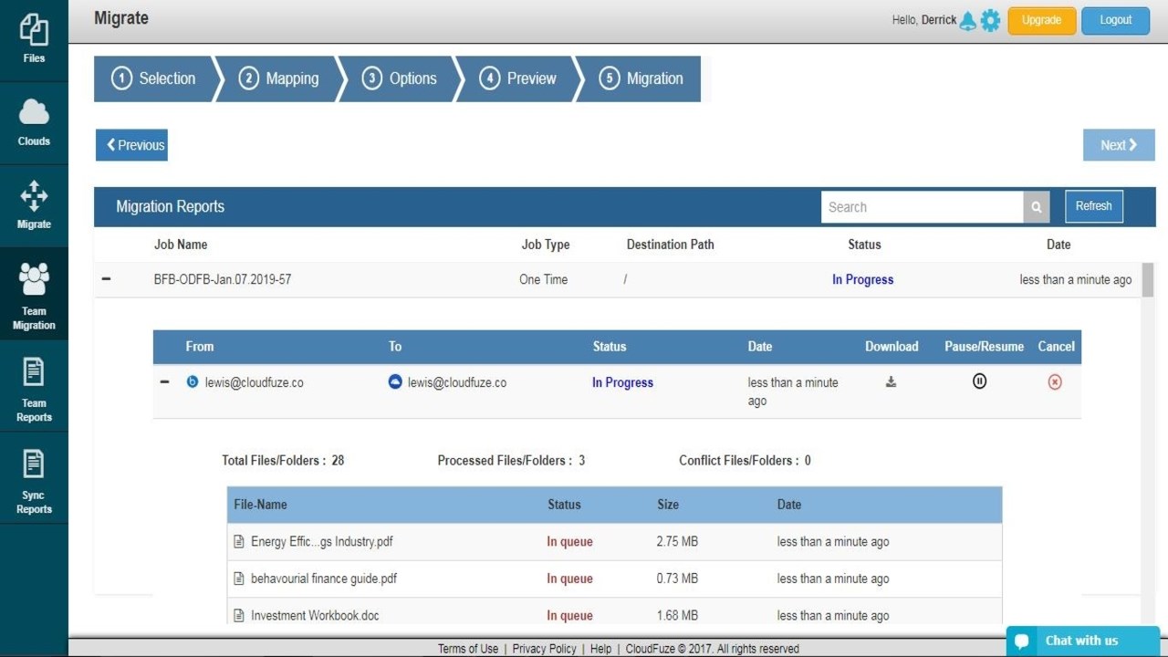Go to the Migrate sidebar item

click(x=34, y=206)
